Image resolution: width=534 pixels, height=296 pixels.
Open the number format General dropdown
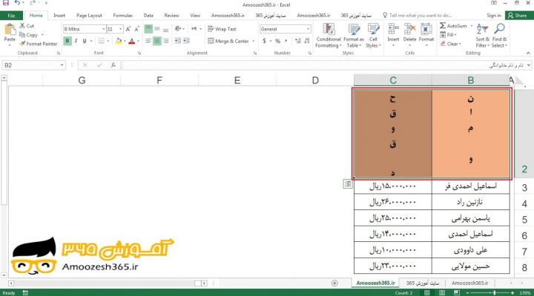tap(308, 29)
